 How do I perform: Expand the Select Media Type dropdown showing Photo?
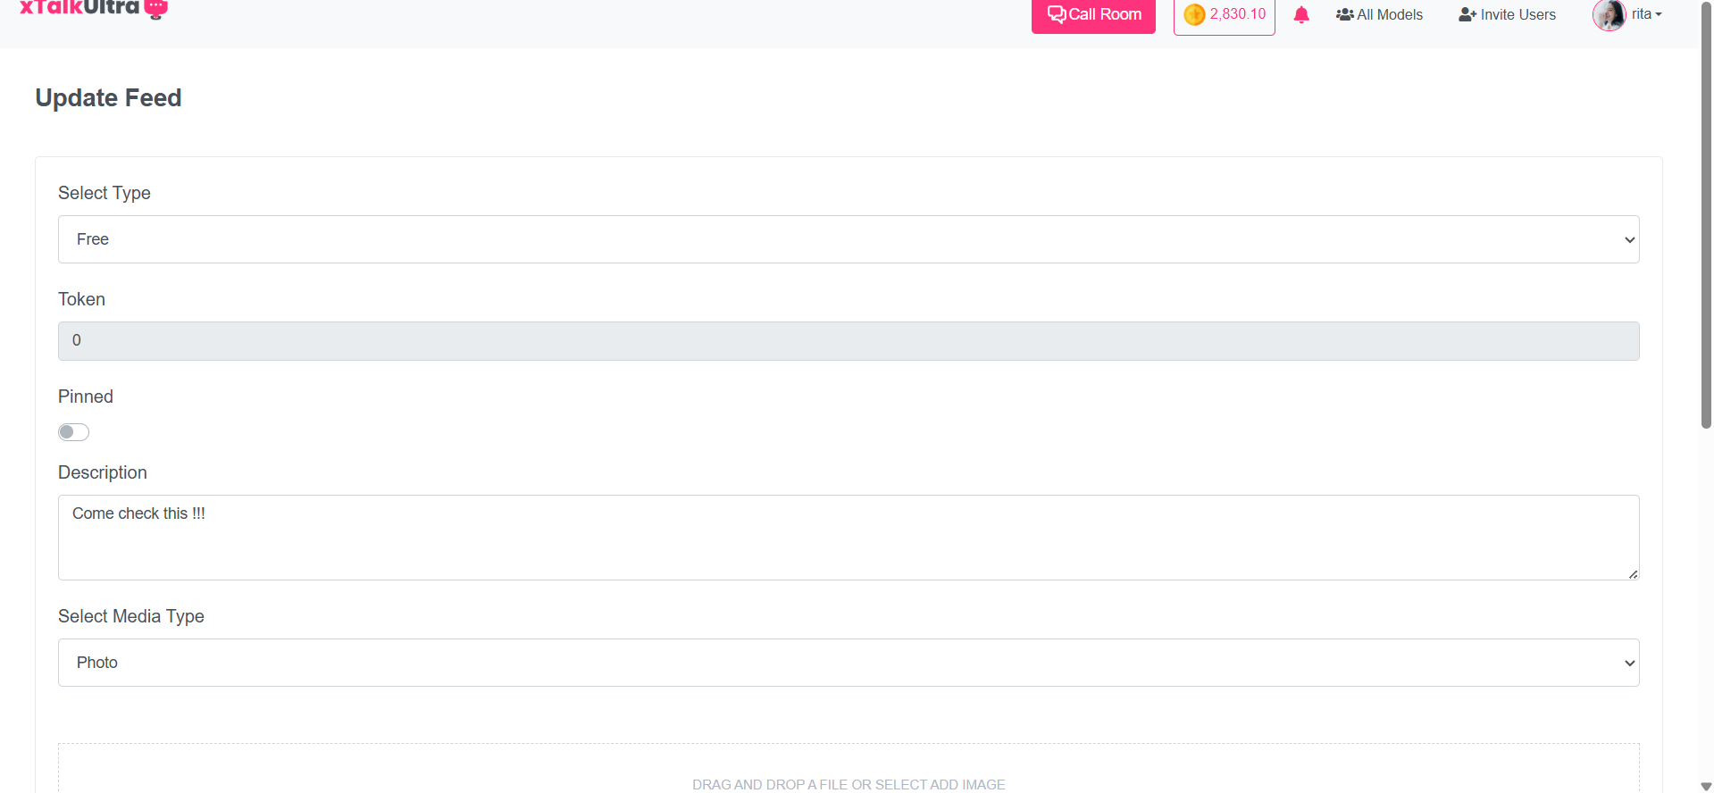coord(849,663)
